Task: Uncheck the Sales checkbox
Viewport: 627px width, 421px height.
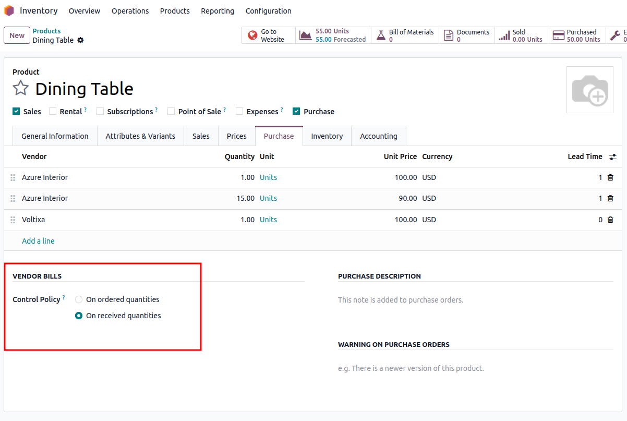Action: coord(16,111)
